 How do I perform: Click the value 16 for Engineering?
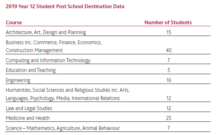pyautogui.click(x=169, y=80)
